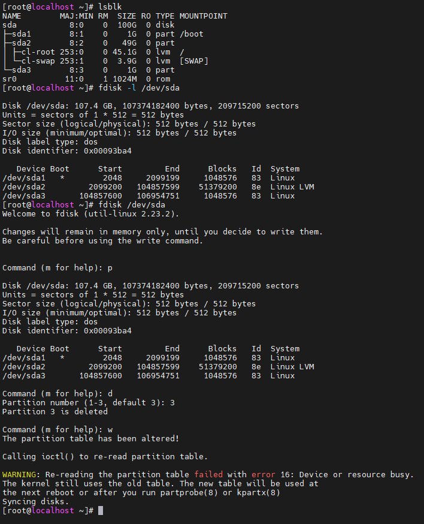424x524 pixels.
Task: Click 'Syncing disks.' output line
Action: (x=35, y=501)
